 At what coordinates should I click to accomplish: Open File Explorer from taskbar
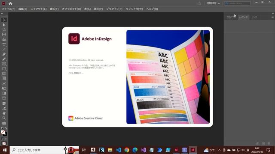(x=110, y=150)
